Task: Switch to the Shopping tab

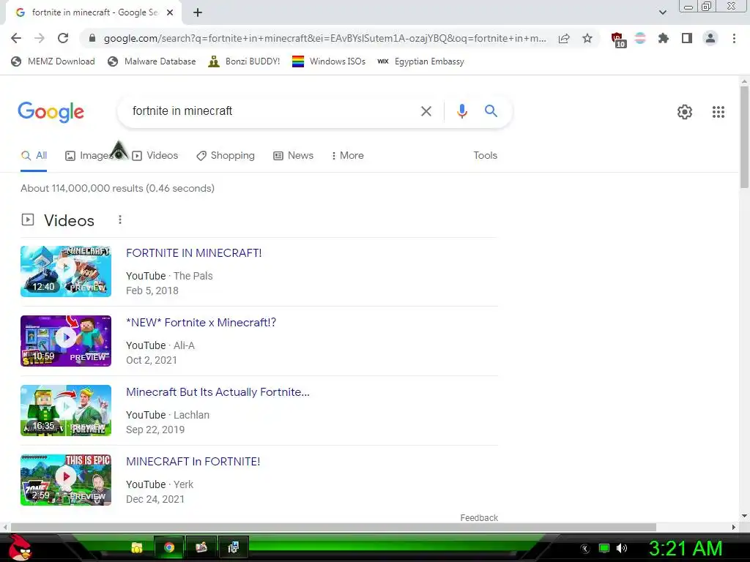Action: [x=226, y=155]
